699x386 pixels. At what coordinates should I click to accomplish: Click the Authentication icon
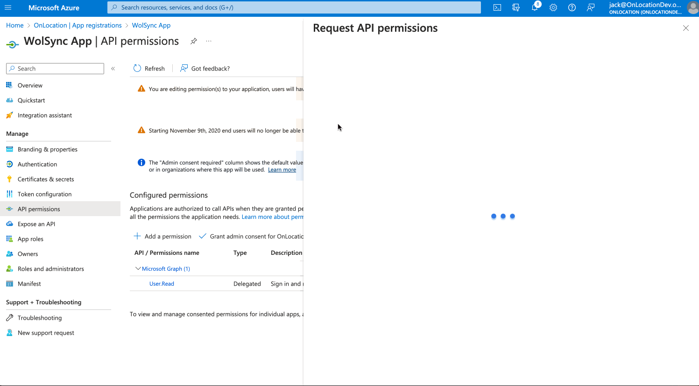(9, 164)
